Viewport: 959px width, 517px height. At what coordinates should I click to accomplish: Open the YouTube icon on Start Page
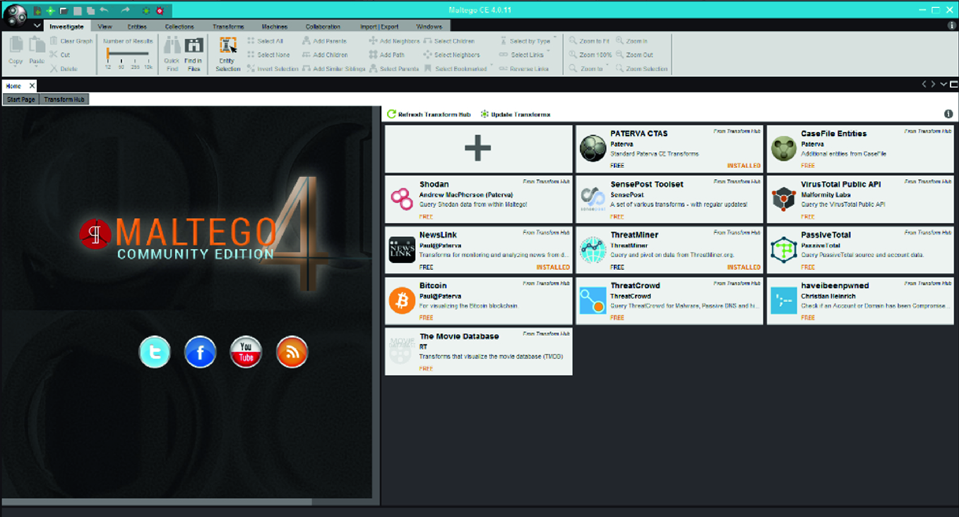click(x=246, y=352)
